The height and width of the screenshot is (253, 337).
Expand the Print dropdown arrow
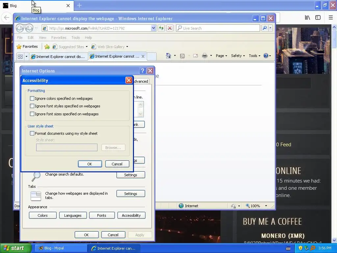211,56
